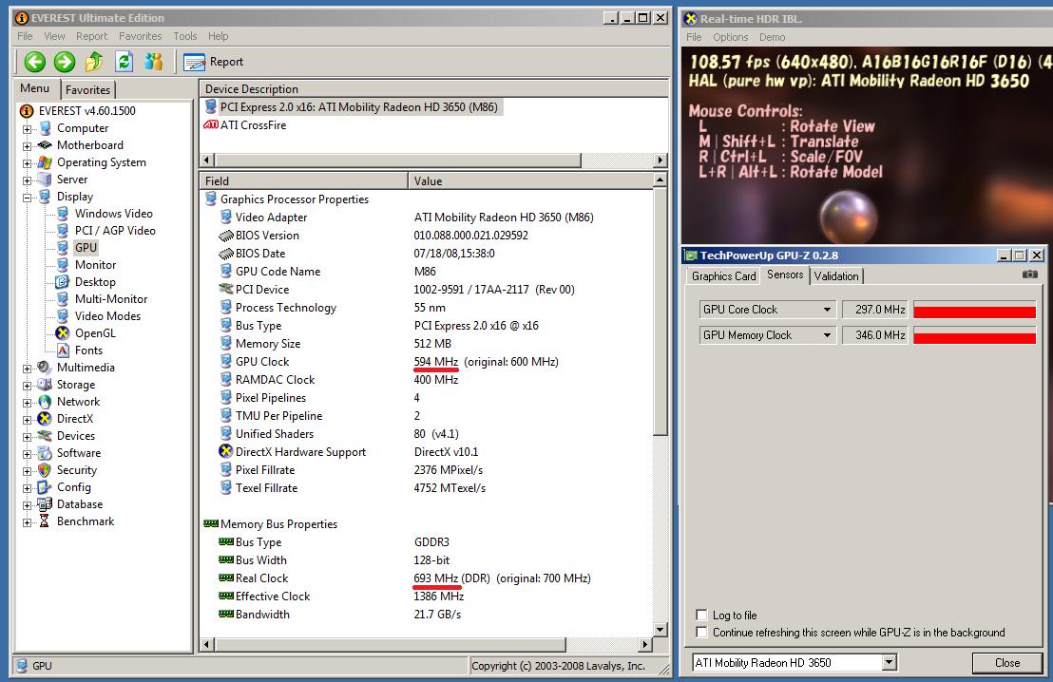This screenshot has height=682, width=1053.
Task: Click the '594 MHz' GPU Clock value
Action: (x=436, y=361)
